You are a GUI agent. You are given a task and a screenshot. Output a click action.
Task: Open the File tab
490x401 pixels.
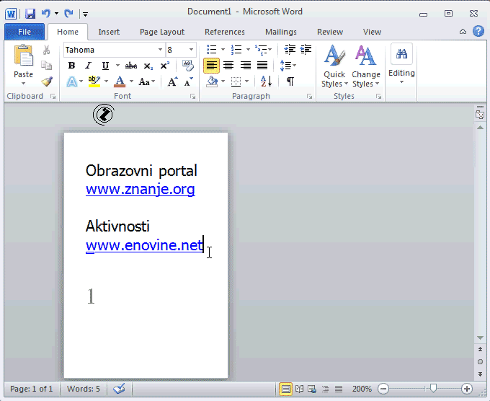point(24,32)
